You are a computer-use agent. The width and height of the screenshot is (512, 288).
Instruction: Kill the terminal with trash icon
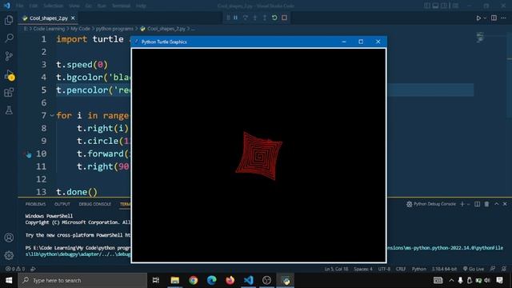(x=486, y=204)
